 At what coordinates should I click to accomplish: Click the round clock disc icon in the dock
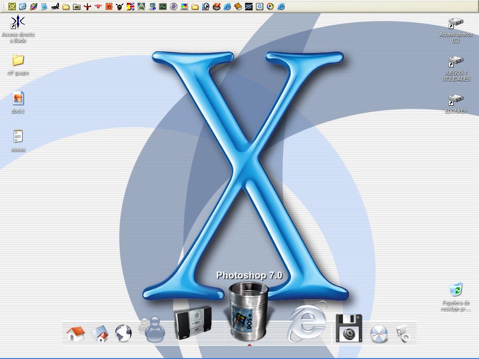379,334
